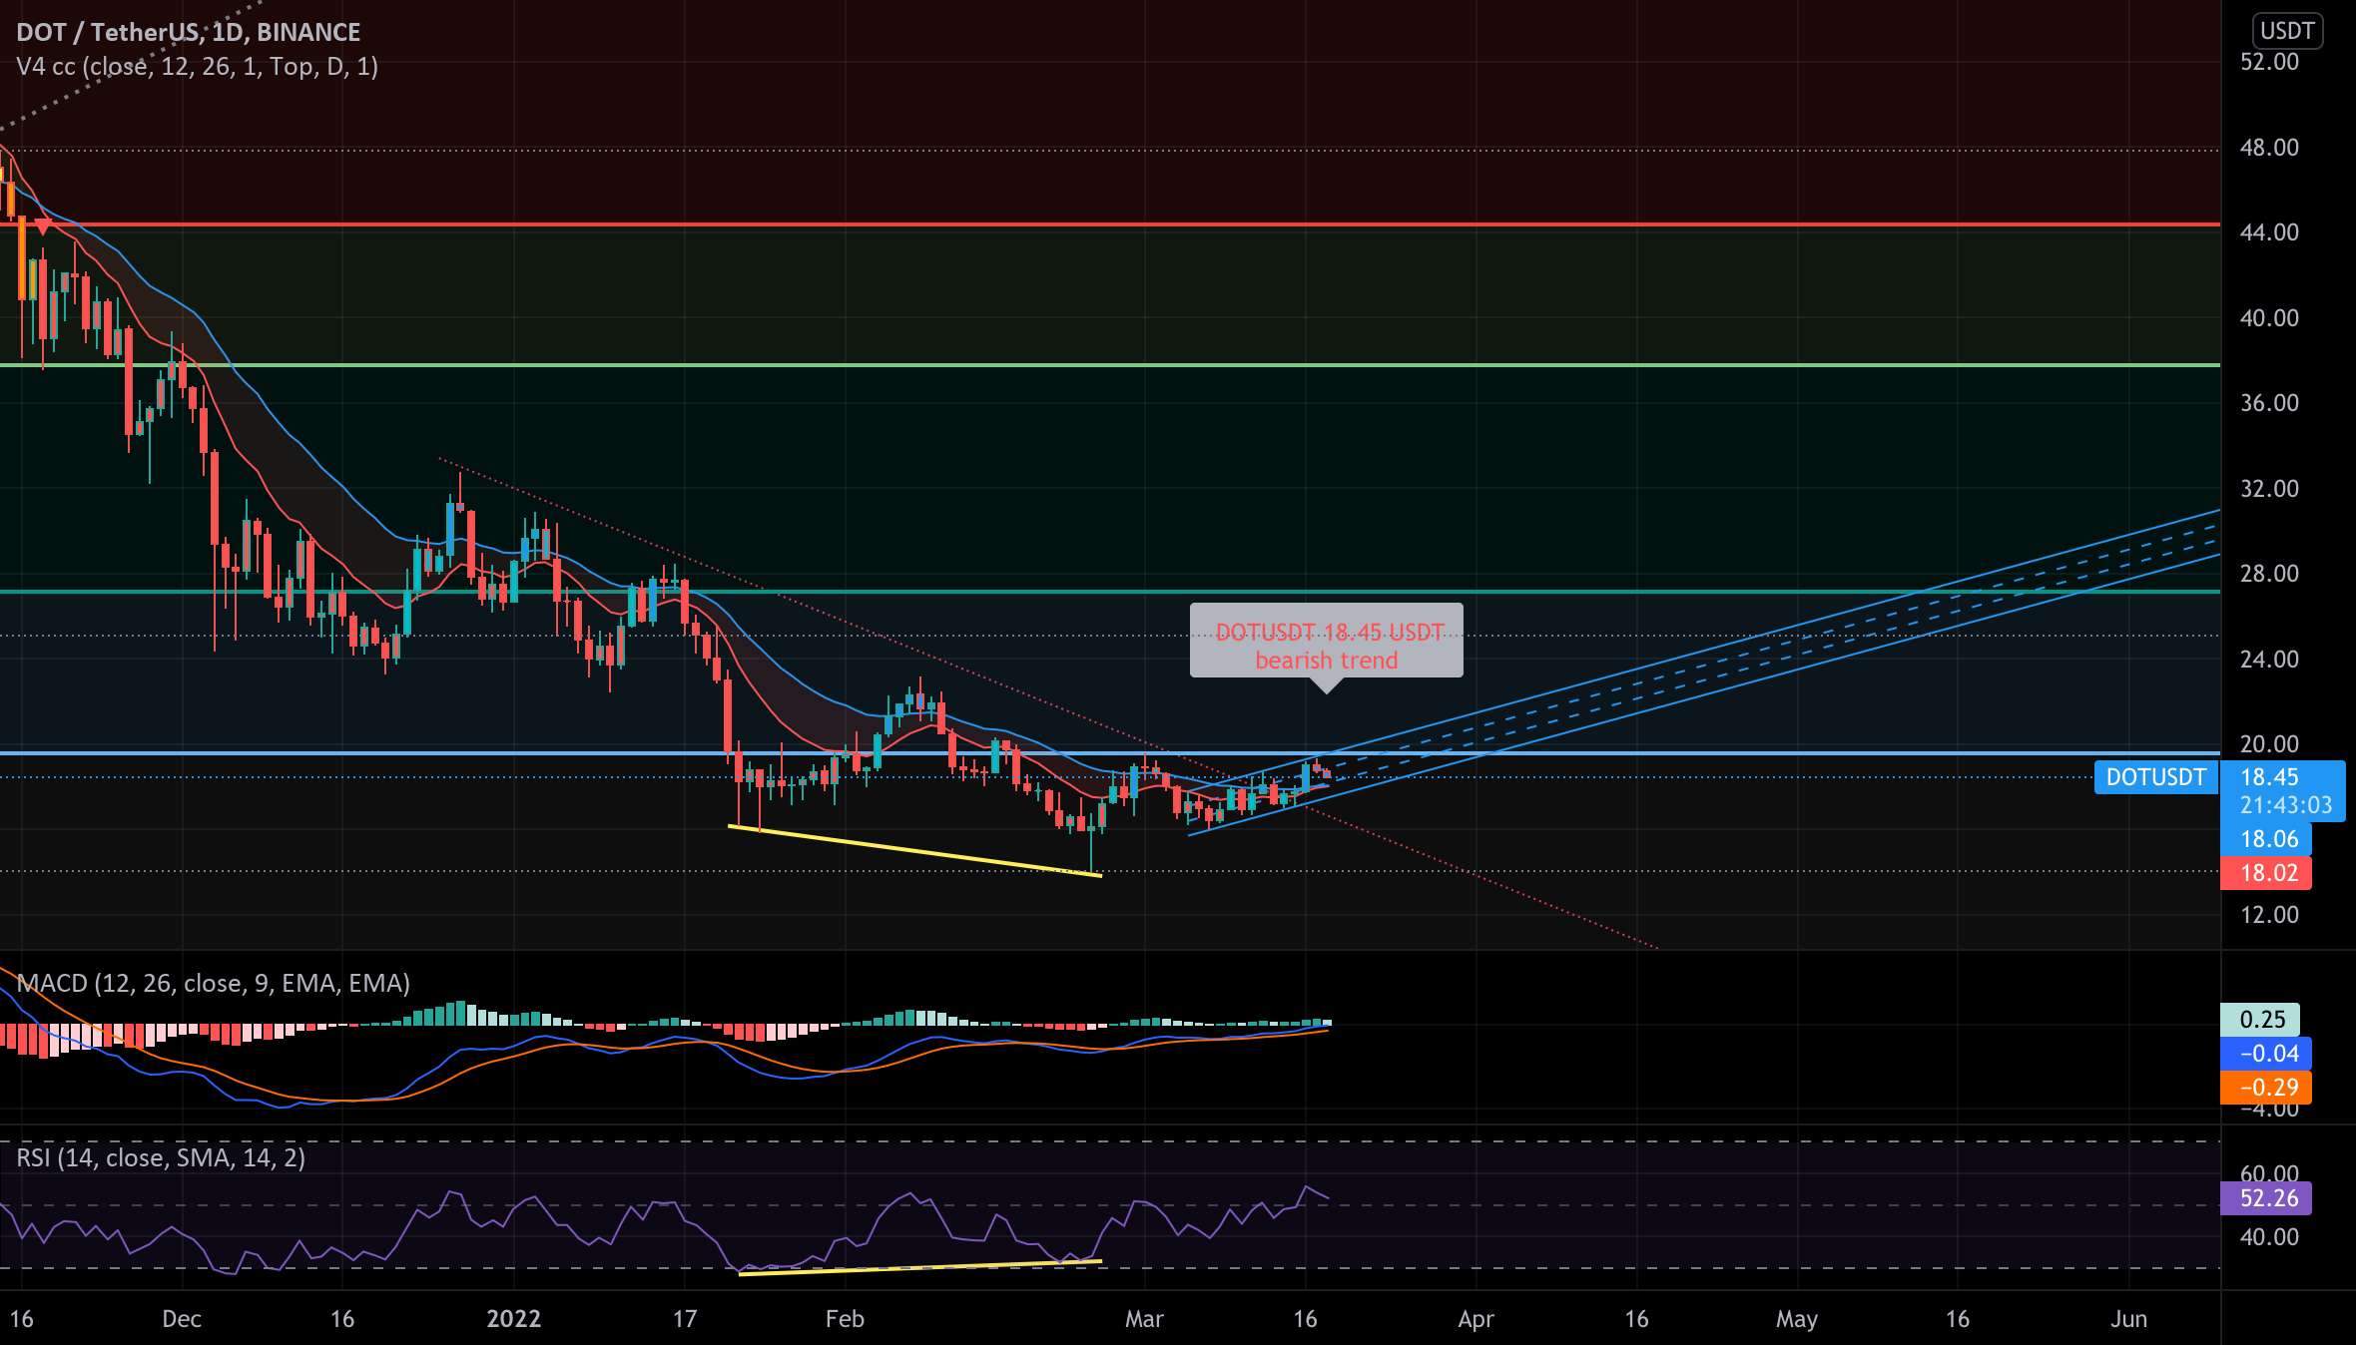Screen dimensions: 2356x1345
Task: Click the 28.00 price scale label
Action: pyautogui.click(x=2269, y=574)
